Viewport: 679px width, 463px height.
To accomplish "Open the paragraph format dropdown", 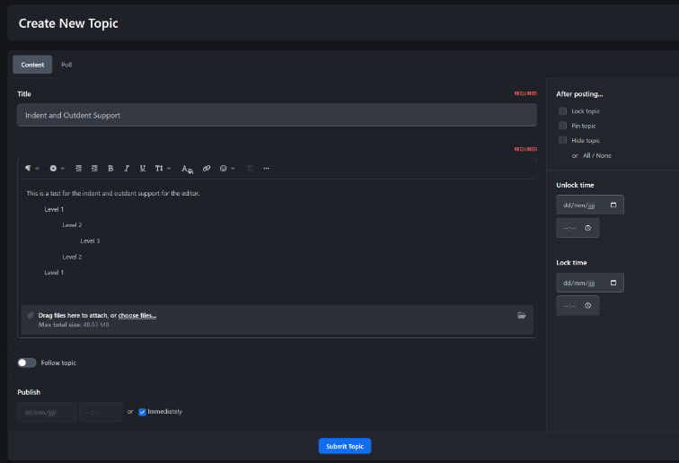I will [x=31, y=168].
